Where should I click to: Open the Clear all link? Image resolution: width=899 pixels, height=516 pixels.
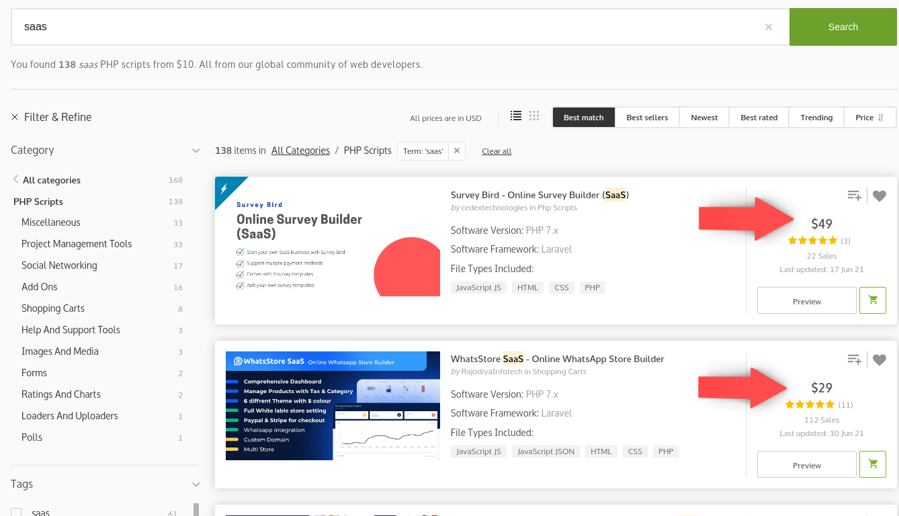pos(497,151)
